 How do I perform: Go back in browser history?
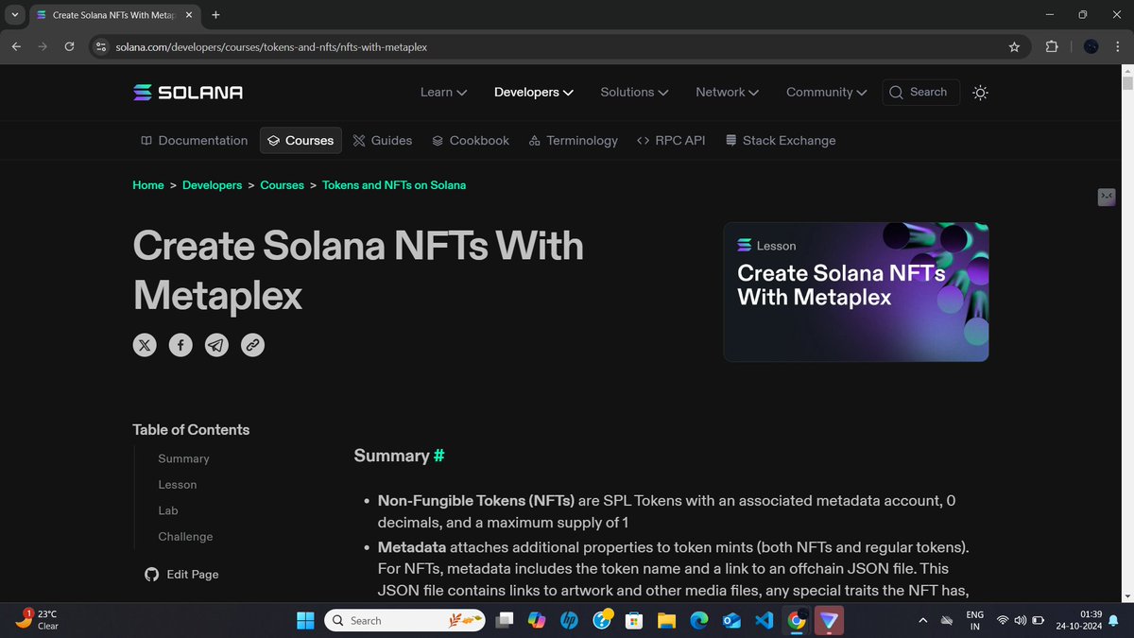point(17,46)
